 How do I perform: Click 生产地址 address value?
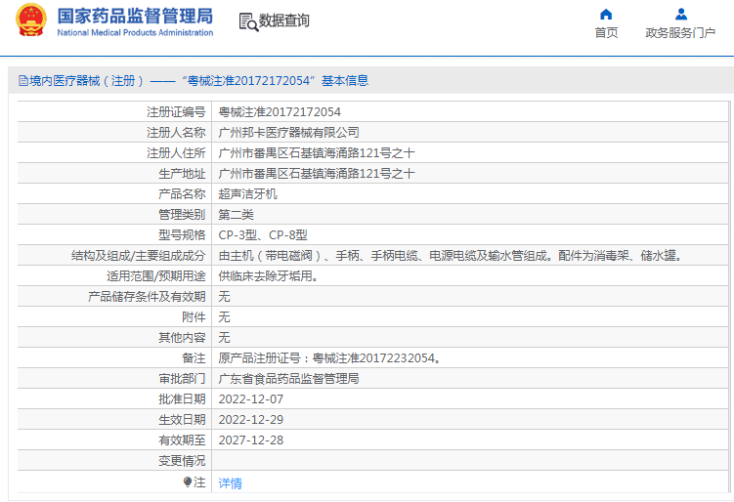(317, 174)
